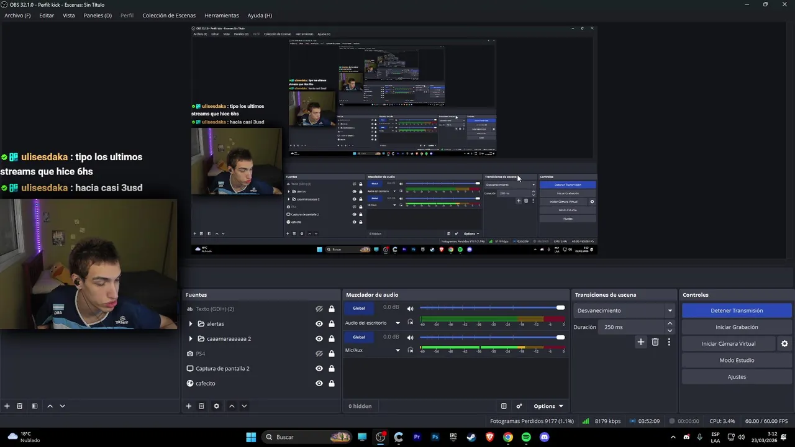Image resolution: width=795 pixels, height=447 pixels.
Task: Add scene with plus icon at bottom-left
Action: (7, 406)
